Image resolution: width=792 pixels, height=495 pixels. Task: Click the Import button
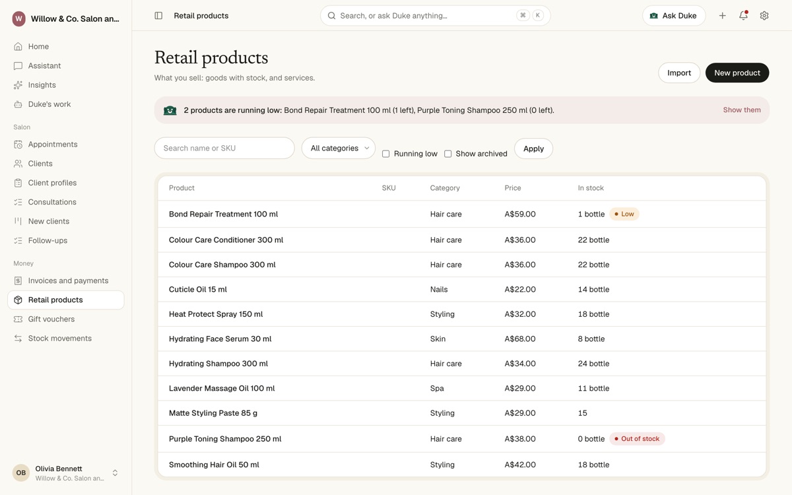tap(679, 73)
